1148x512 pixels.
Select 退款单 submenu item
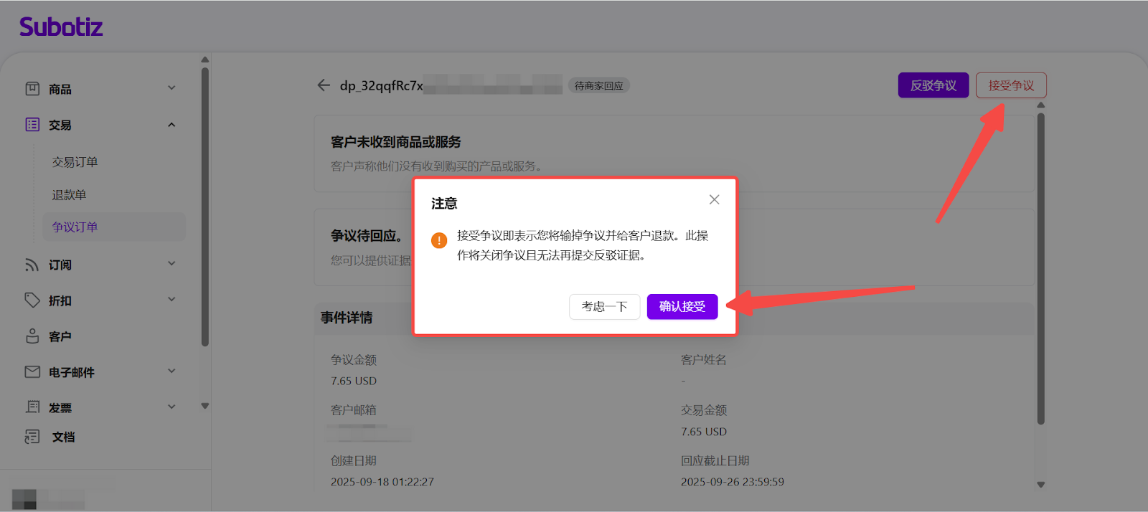pos(69,195)
